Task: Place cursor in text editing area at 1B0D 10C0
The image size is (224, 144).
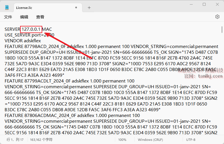Action: pyautogui.click(x=18, y=58)
